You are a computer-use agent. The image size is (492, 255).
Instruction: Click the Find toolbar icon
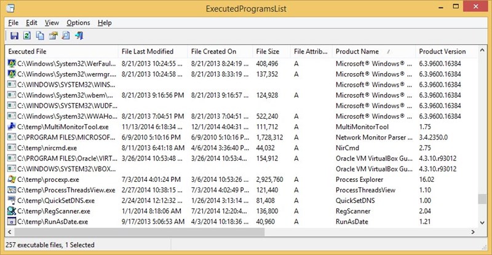point(66,36)
